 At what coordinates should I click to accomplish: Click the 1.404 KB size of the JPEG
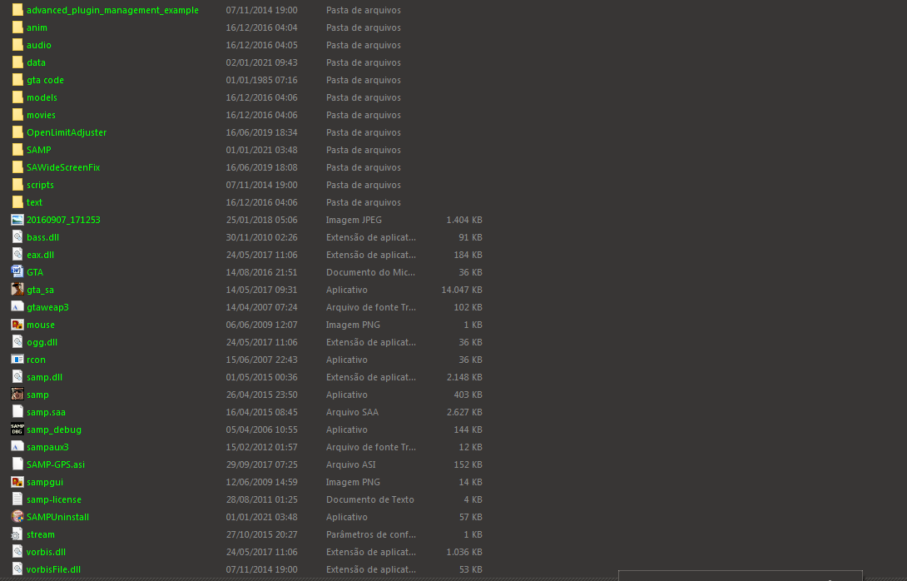coord(464,219)
